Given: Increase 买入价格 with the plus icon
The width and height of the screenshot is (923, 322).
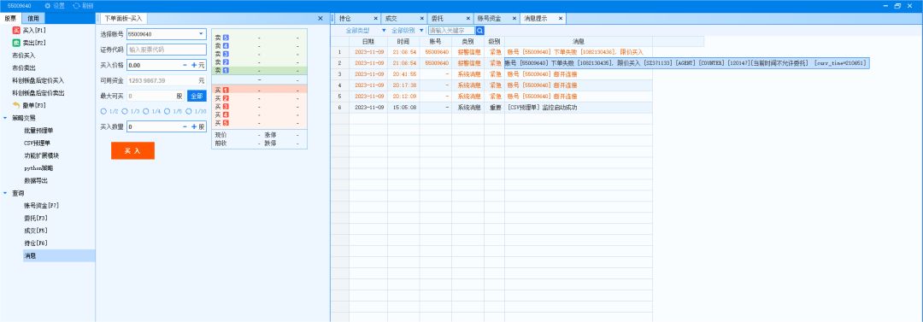Looking at the screenshot, I should click(194, 65).
